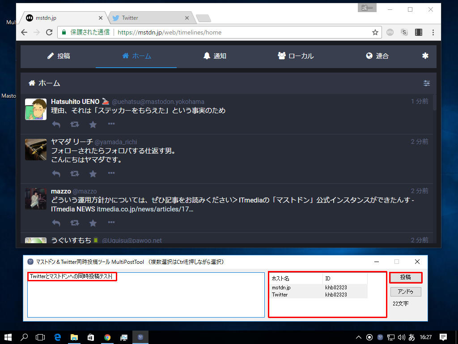Click the あ IME indicator in the system tray

[412, 337]
